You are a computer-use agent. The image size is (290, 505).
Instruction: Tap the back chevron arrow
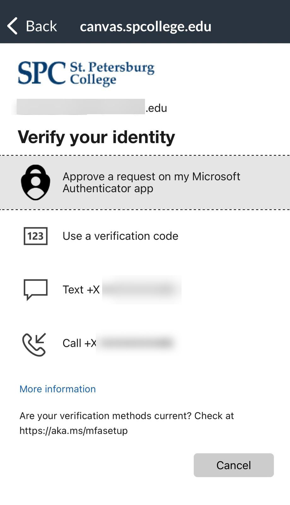pyautogui.click(x=12, y=26)
